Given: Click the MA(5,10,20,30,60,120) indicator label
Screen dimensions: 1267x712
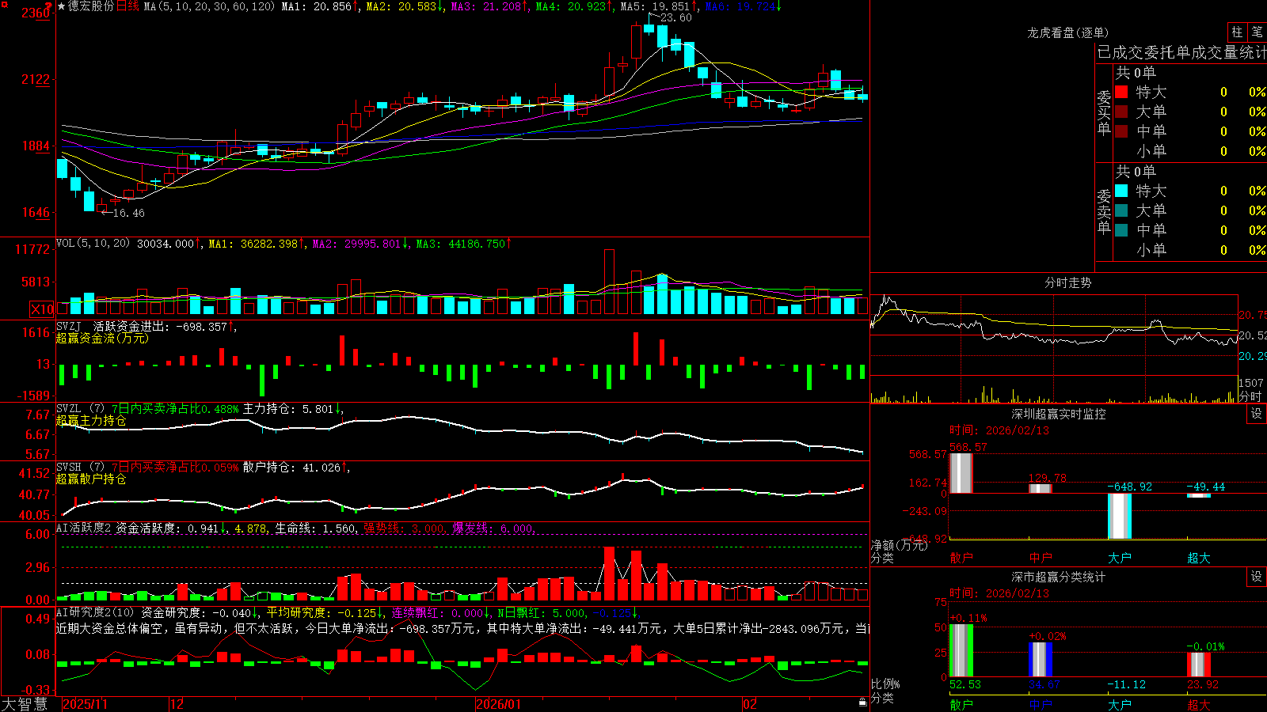Looking at the screenshot, I should 209,6.
